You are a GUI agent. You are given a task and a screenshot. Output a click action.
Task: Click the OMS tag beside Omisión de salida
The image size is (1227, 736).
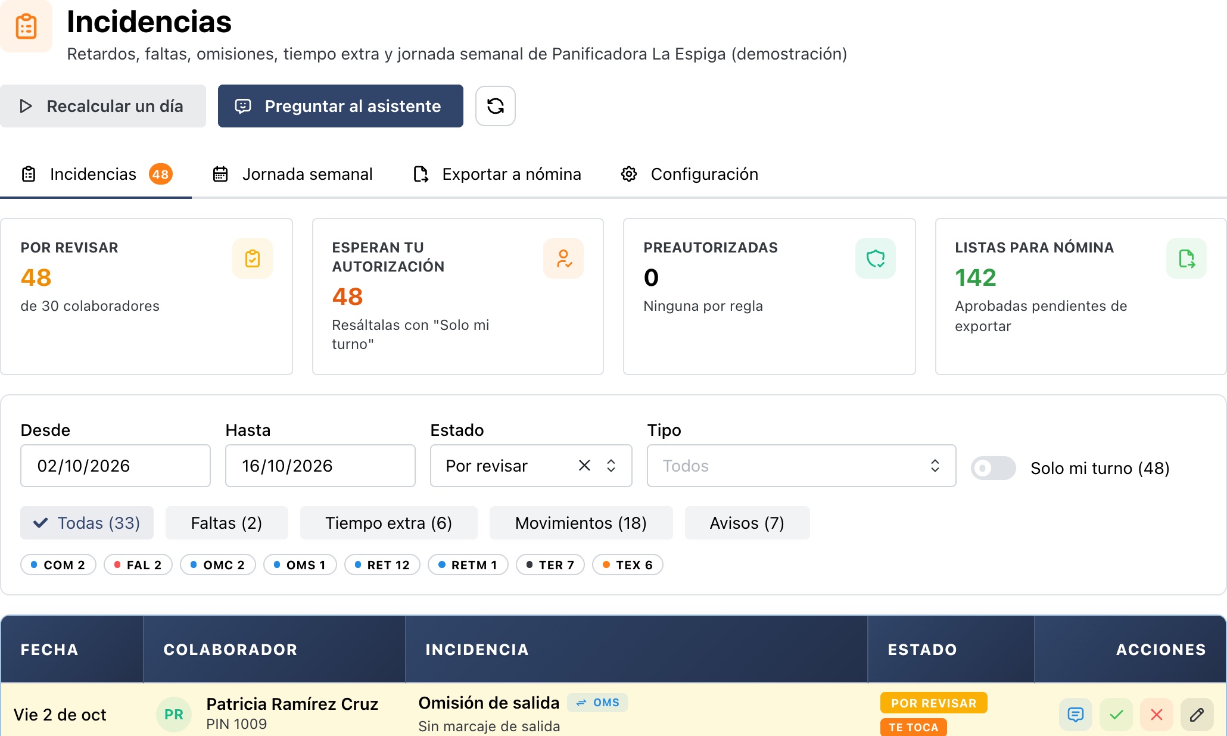point(597,703)
